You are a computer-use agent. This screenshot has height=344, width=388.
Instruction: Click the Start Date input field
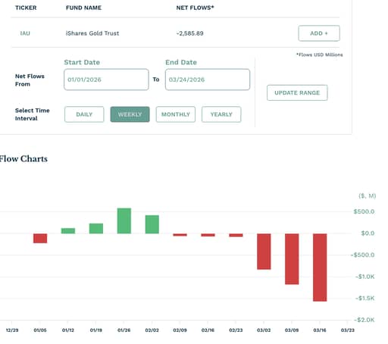106,80
